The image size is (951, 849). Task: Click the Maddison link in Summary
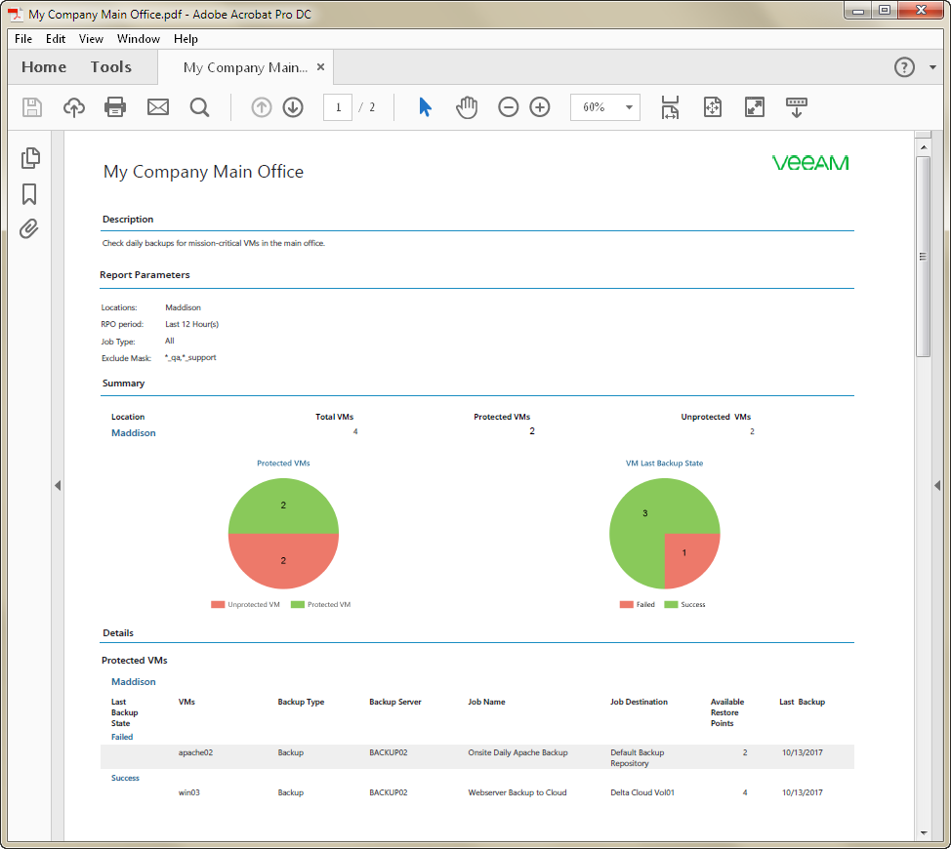coord(134,432)
